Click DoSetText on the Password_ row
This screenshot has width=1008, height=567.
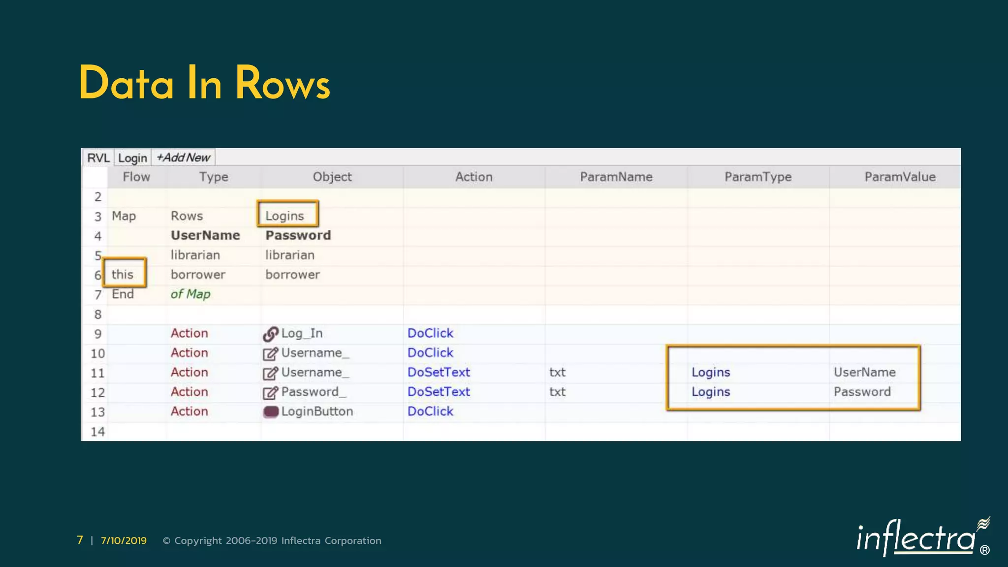pos(439,392)
